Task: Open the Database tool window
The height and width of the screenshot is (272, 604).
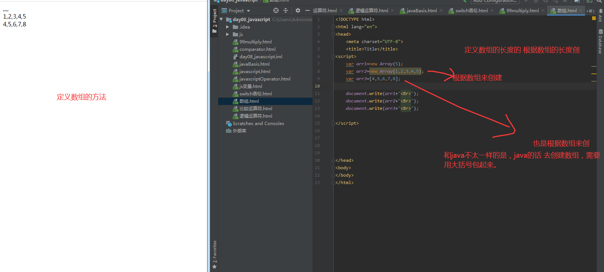Action: 600,42
